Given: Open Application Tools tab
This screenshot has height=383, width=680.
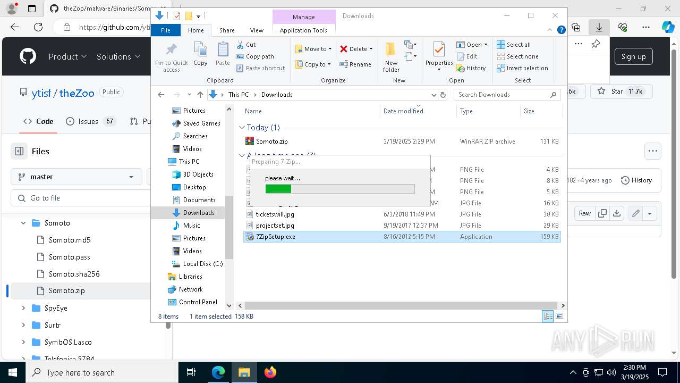Looking at the screenshot, I should (303, 30).
